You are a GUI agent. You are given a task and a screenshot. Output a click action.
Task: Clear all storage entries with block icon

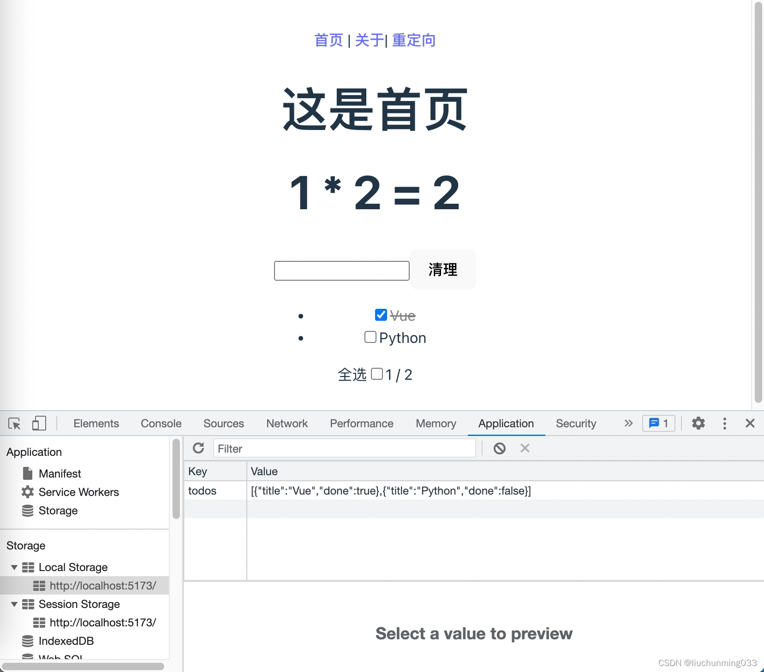pos(499,448)
